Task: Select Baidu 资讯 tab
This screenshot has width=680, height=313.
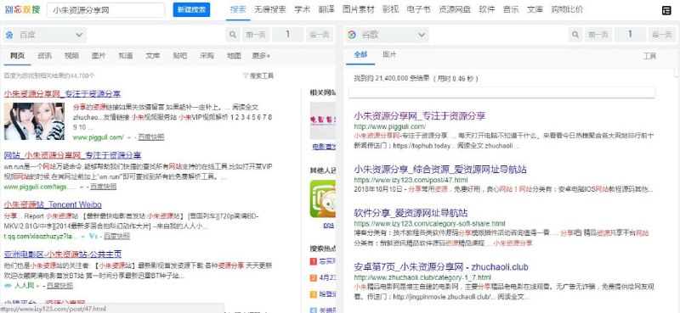Action: [x=44, y=55]
